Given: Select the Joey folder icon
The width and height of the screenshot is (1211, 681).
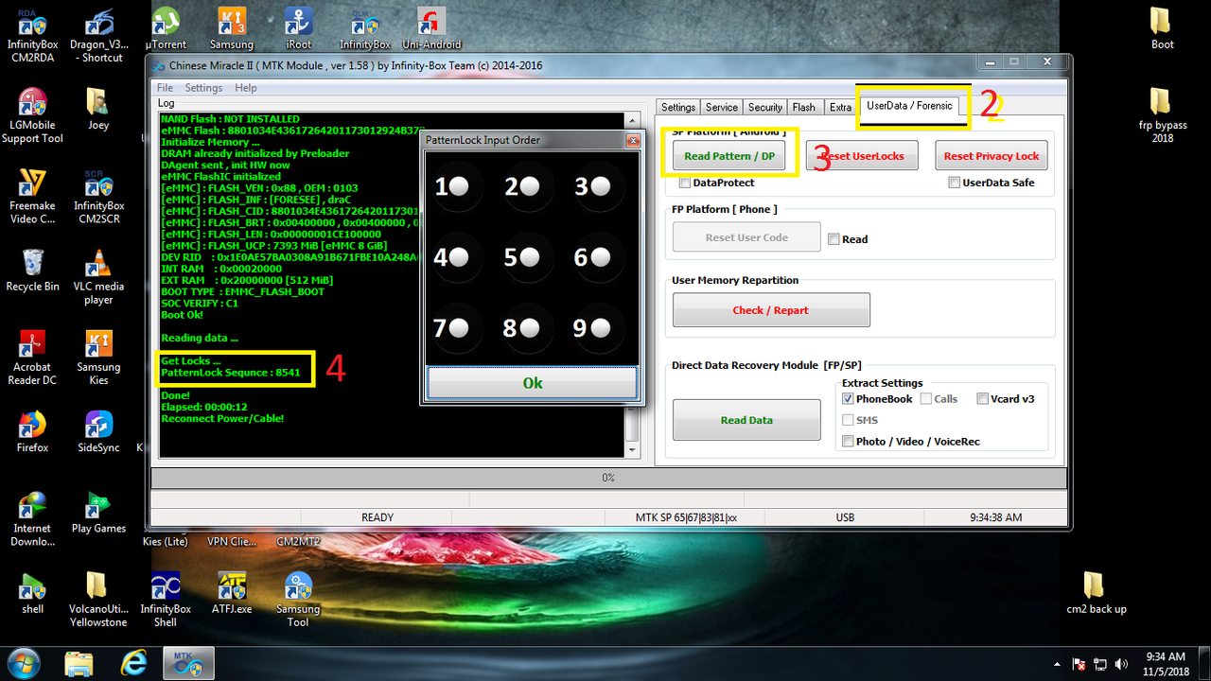Looking at the screenshot, I should point(98,110).
